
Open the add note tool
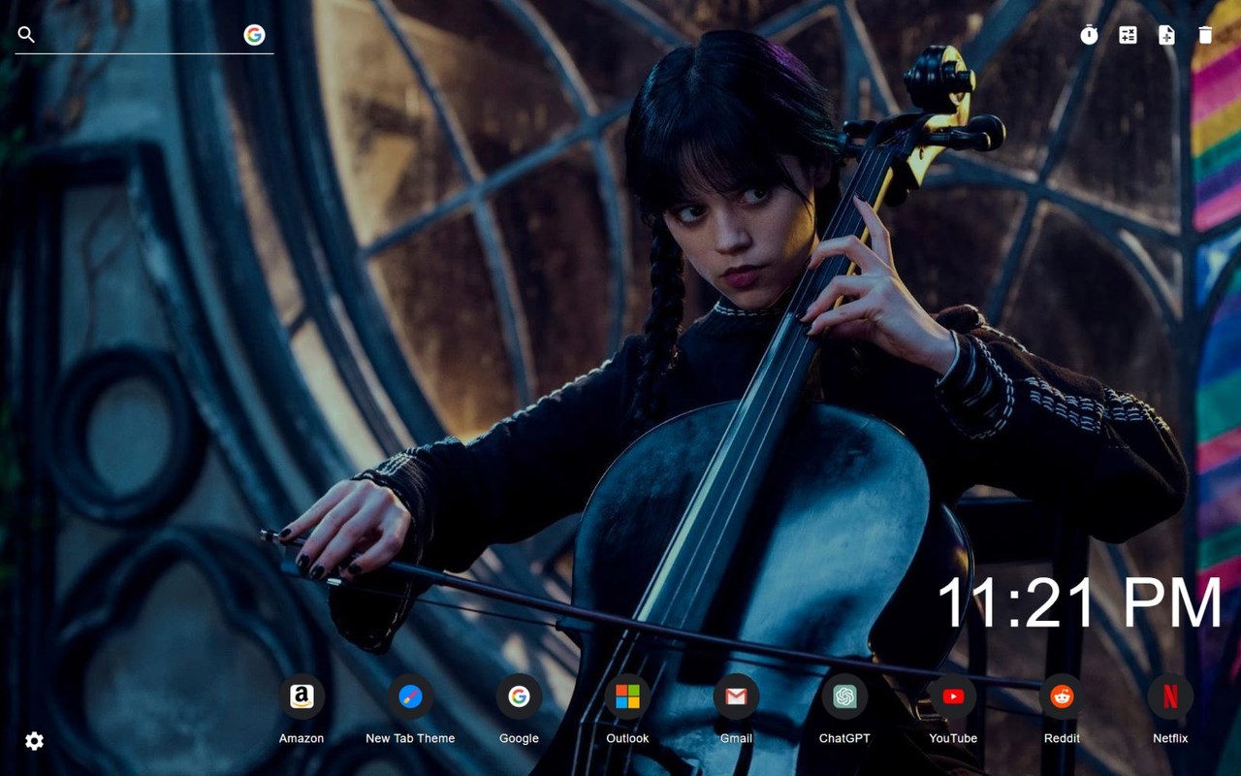click(1166, 35)
